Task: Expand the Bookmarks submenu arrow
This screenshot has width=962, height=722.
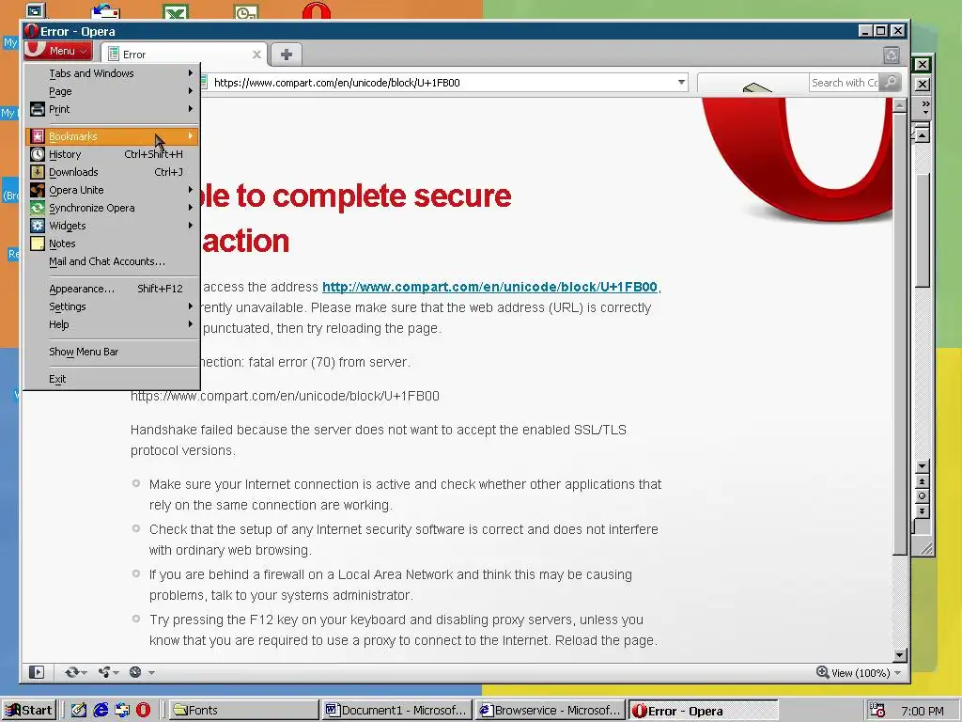Action: (x=191, y=135)
